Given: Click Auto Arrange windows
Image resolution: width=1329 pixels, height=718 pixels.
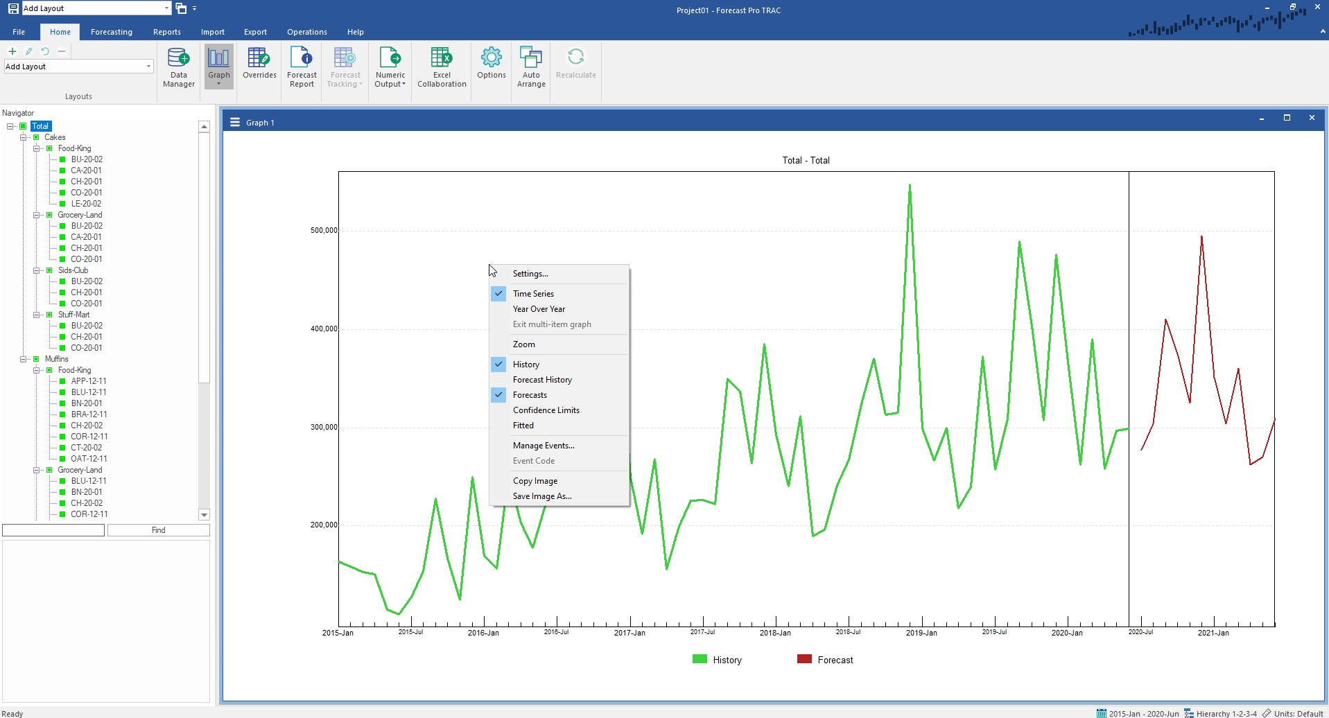Looking at the screenshot, I should [531, 67].
